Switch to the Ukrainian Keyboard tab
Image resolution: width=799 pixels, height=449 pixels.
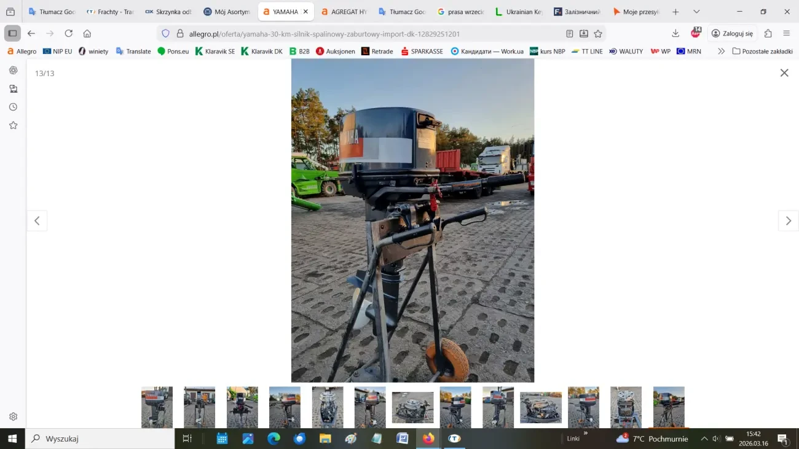[519, 12]
